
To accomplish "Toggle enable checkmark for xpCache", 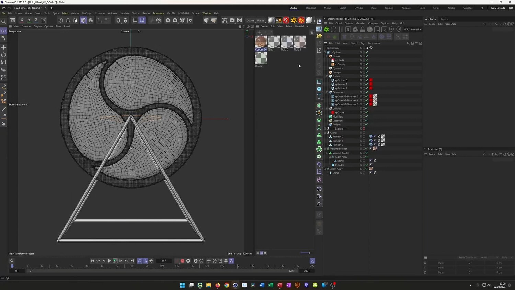I will [x=367, y=112].
